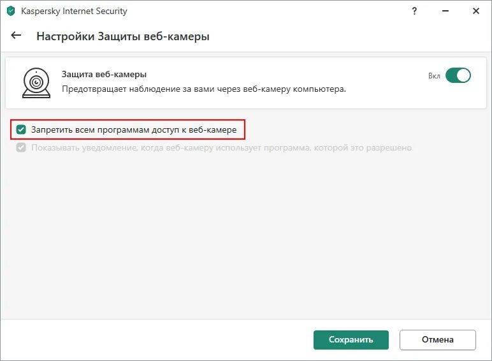Uncheck Запретить всем программам доступ к веб-камере
This screenshot has height=361, width=492.
[x=21, y=129]
